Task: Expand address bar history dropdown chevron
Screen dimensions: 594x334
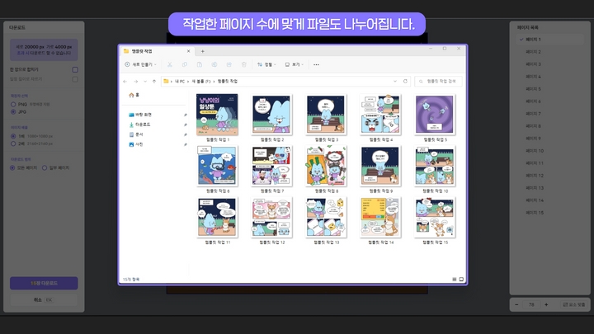Action: (395, 81)
